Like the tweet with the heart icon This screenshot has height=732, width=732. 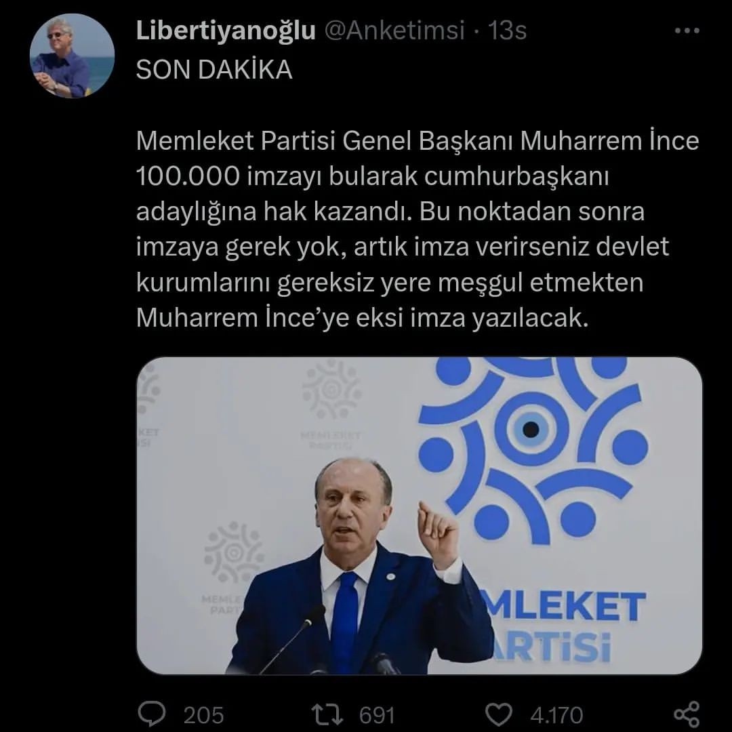pos(499,714)
